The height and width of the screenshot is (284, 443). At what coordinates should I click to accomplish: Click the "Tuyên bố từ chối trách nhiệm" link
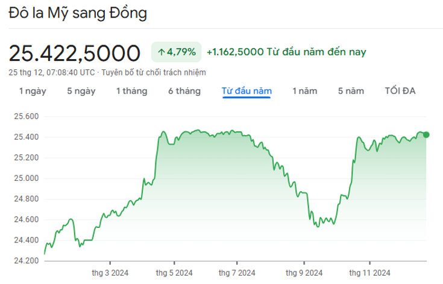154,72
